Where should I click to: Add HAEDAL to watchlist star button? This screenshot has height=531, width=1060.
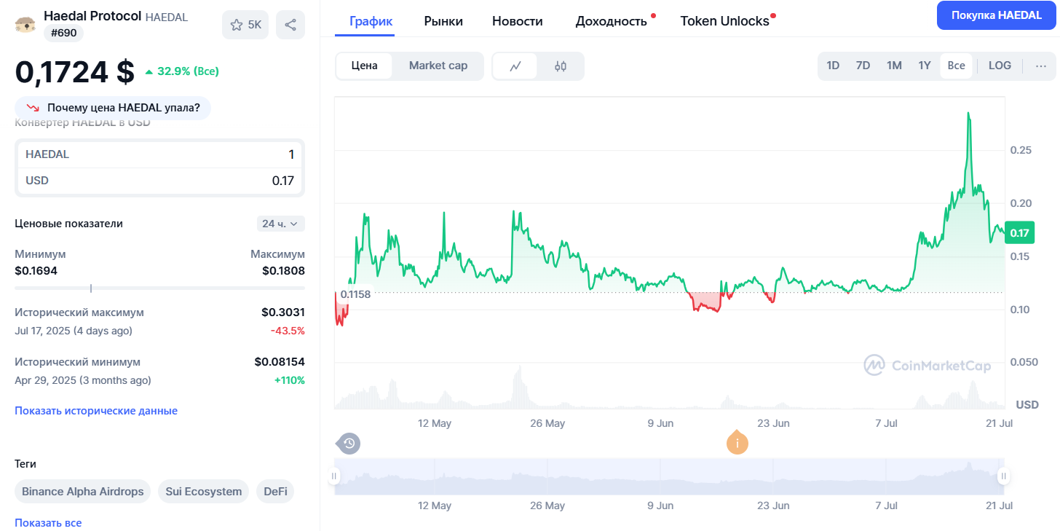(245, 25)
